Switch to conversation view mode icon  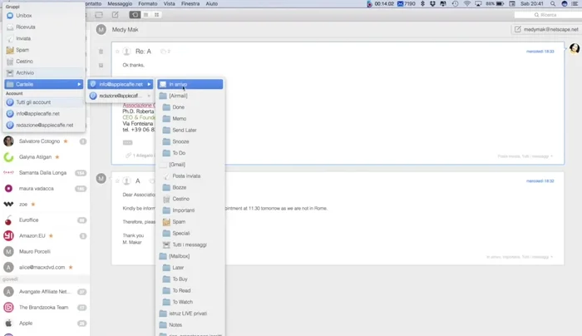coord(135,15)
